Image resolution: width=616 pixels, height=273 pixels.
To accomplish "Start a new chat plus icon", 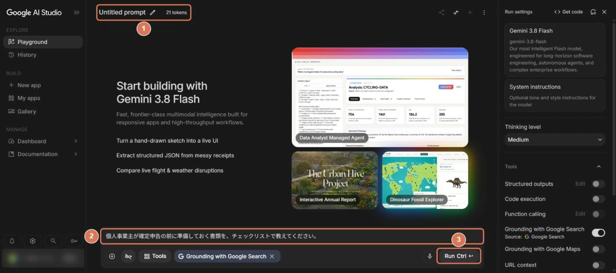I will pyautogui.click(x=470, y=13).
